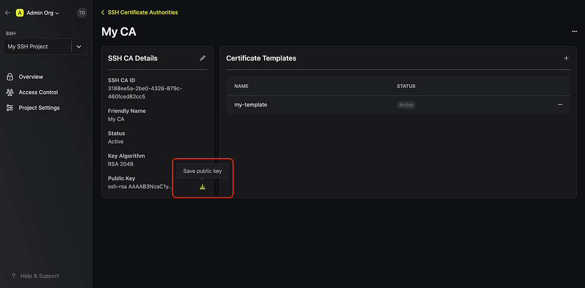The height and width of the screenshot is (288, 585).
Task: Select the My SSH Project name field
Action: tap(37, 47)
